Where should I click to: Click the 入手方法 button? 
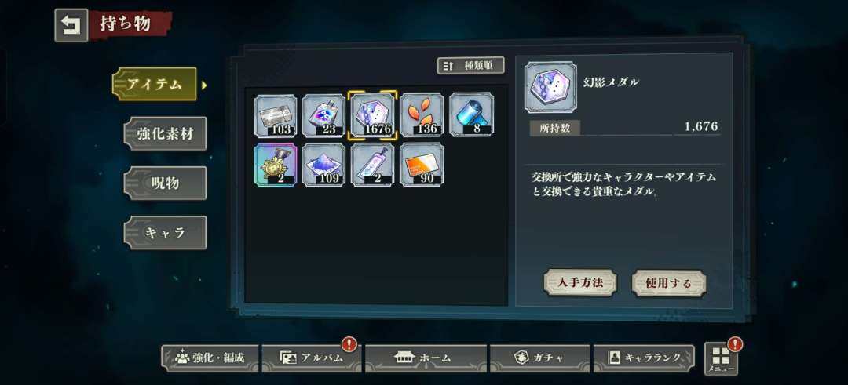579,283
